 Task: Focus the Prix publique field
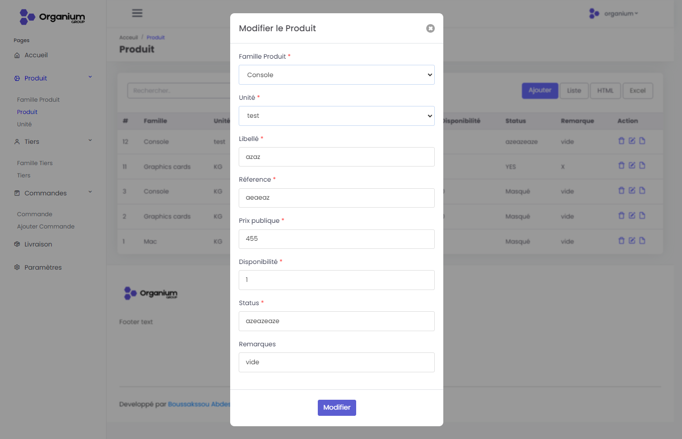coord(336,239)
